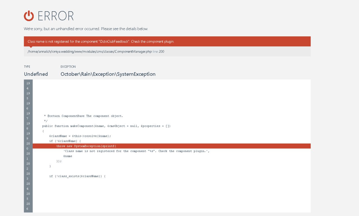Click the red 'Class name is not registered' banner
Viewport: 359px width, 216px height.
point(167,41)
